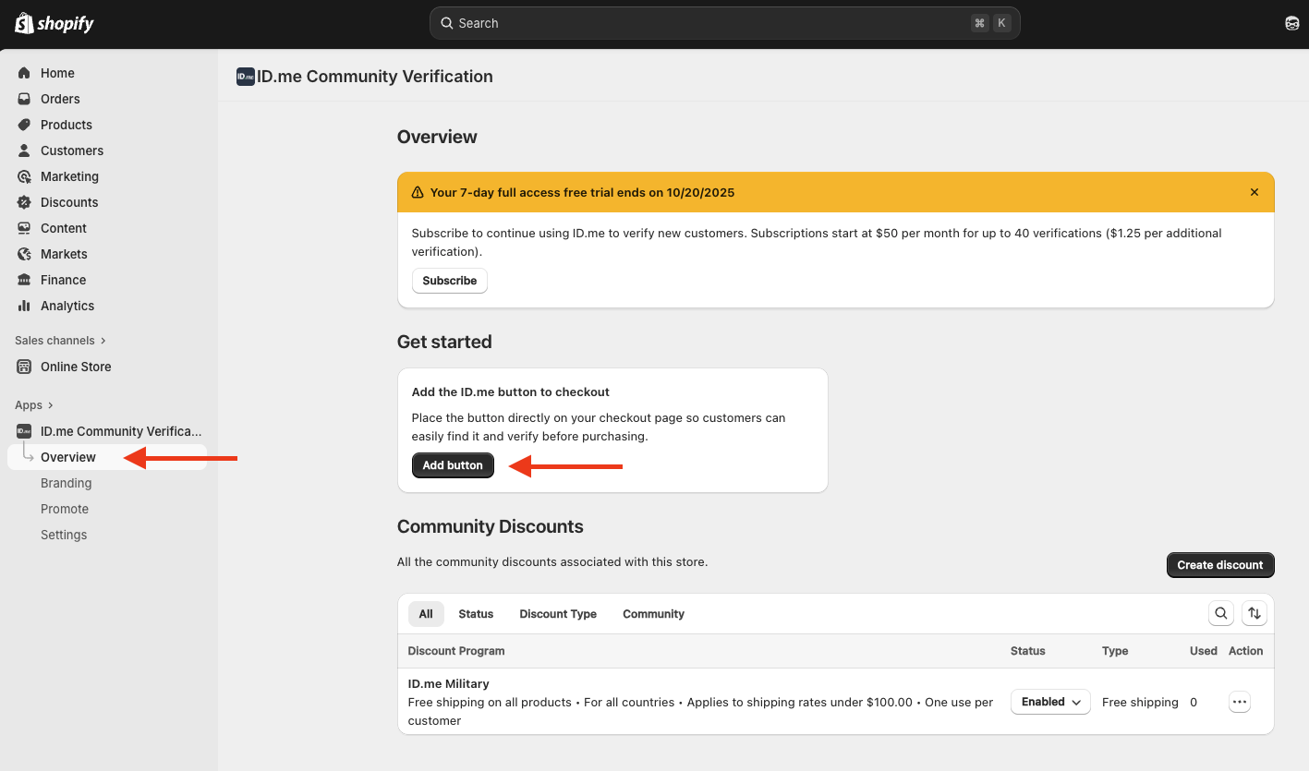Screen dimensions: 1309x771
Task: Click the sort icon on the discounts table
Action: [1254, 613]
